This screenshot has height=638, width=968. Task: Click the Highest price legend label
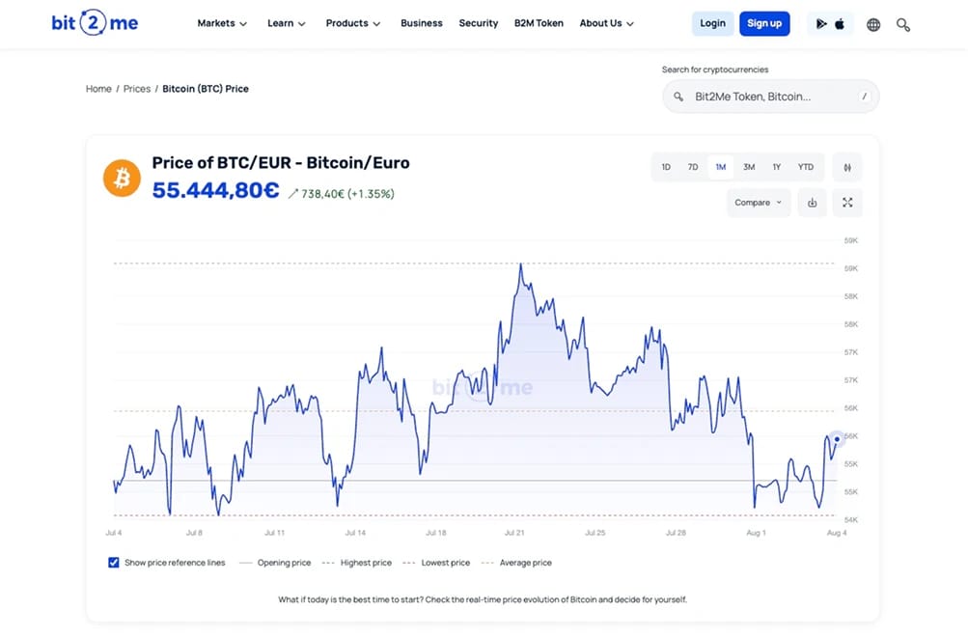coord(366,563)
